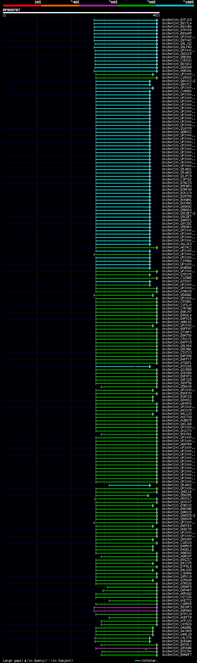Select the label UniRef100_Q16YX9
Screen dimensions: 197x663
tap(177, 128)
